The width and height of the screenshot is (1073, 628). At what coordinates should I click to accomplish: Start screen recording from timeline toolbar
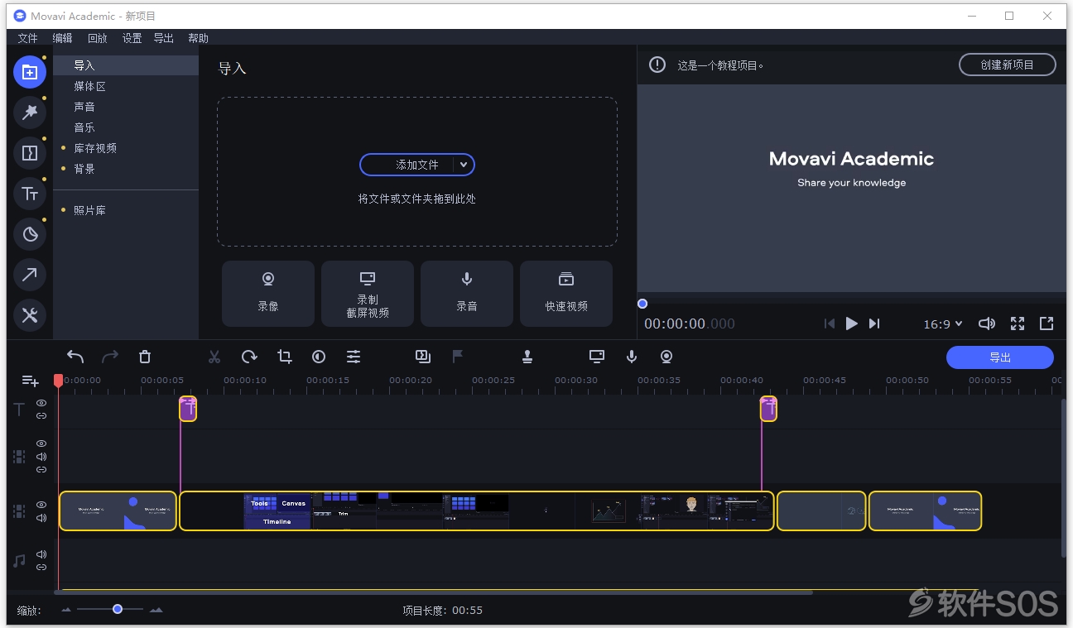pyautogui.click(x=597, y=357)
